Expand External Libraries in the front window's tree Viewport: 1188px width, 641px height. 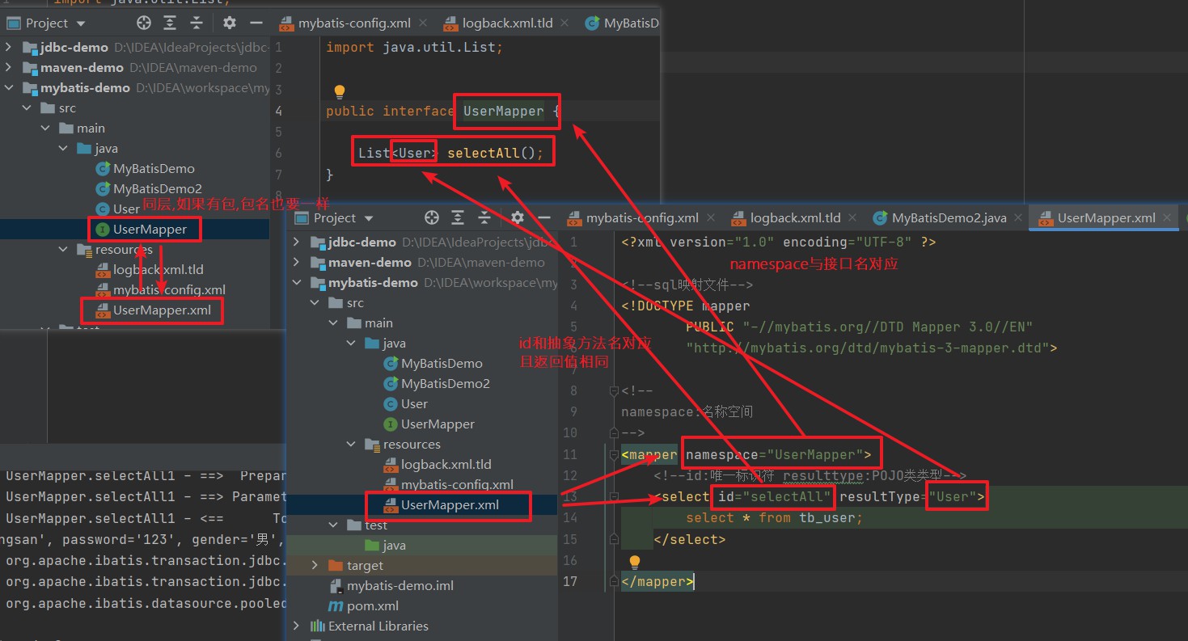(x=297, y=626)
